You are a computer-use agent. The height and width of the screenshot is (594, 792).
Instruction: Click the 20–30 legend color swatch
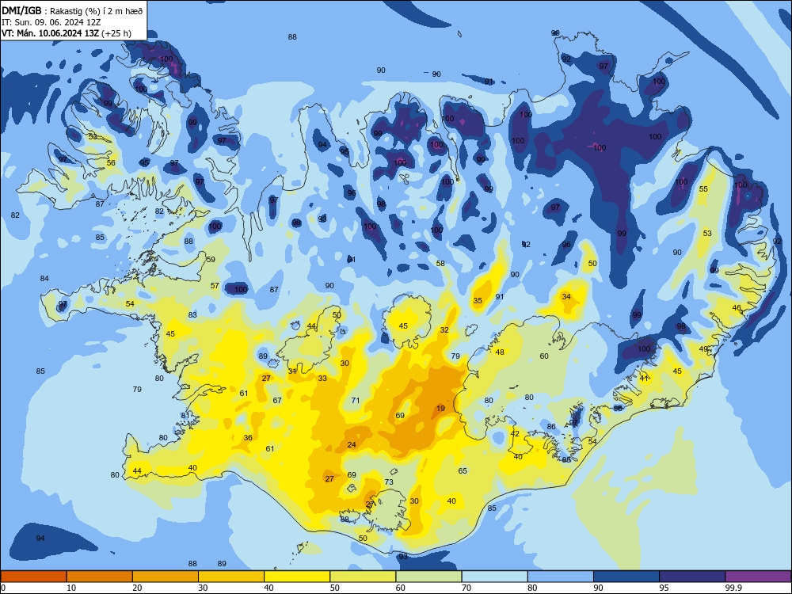point(166,577)
